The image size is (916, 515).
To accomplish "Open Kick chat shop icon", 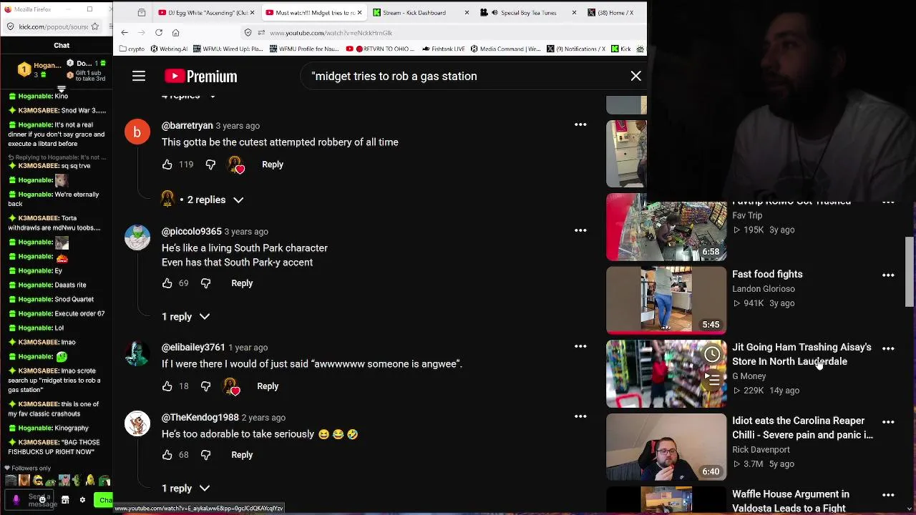I will 65,500.
